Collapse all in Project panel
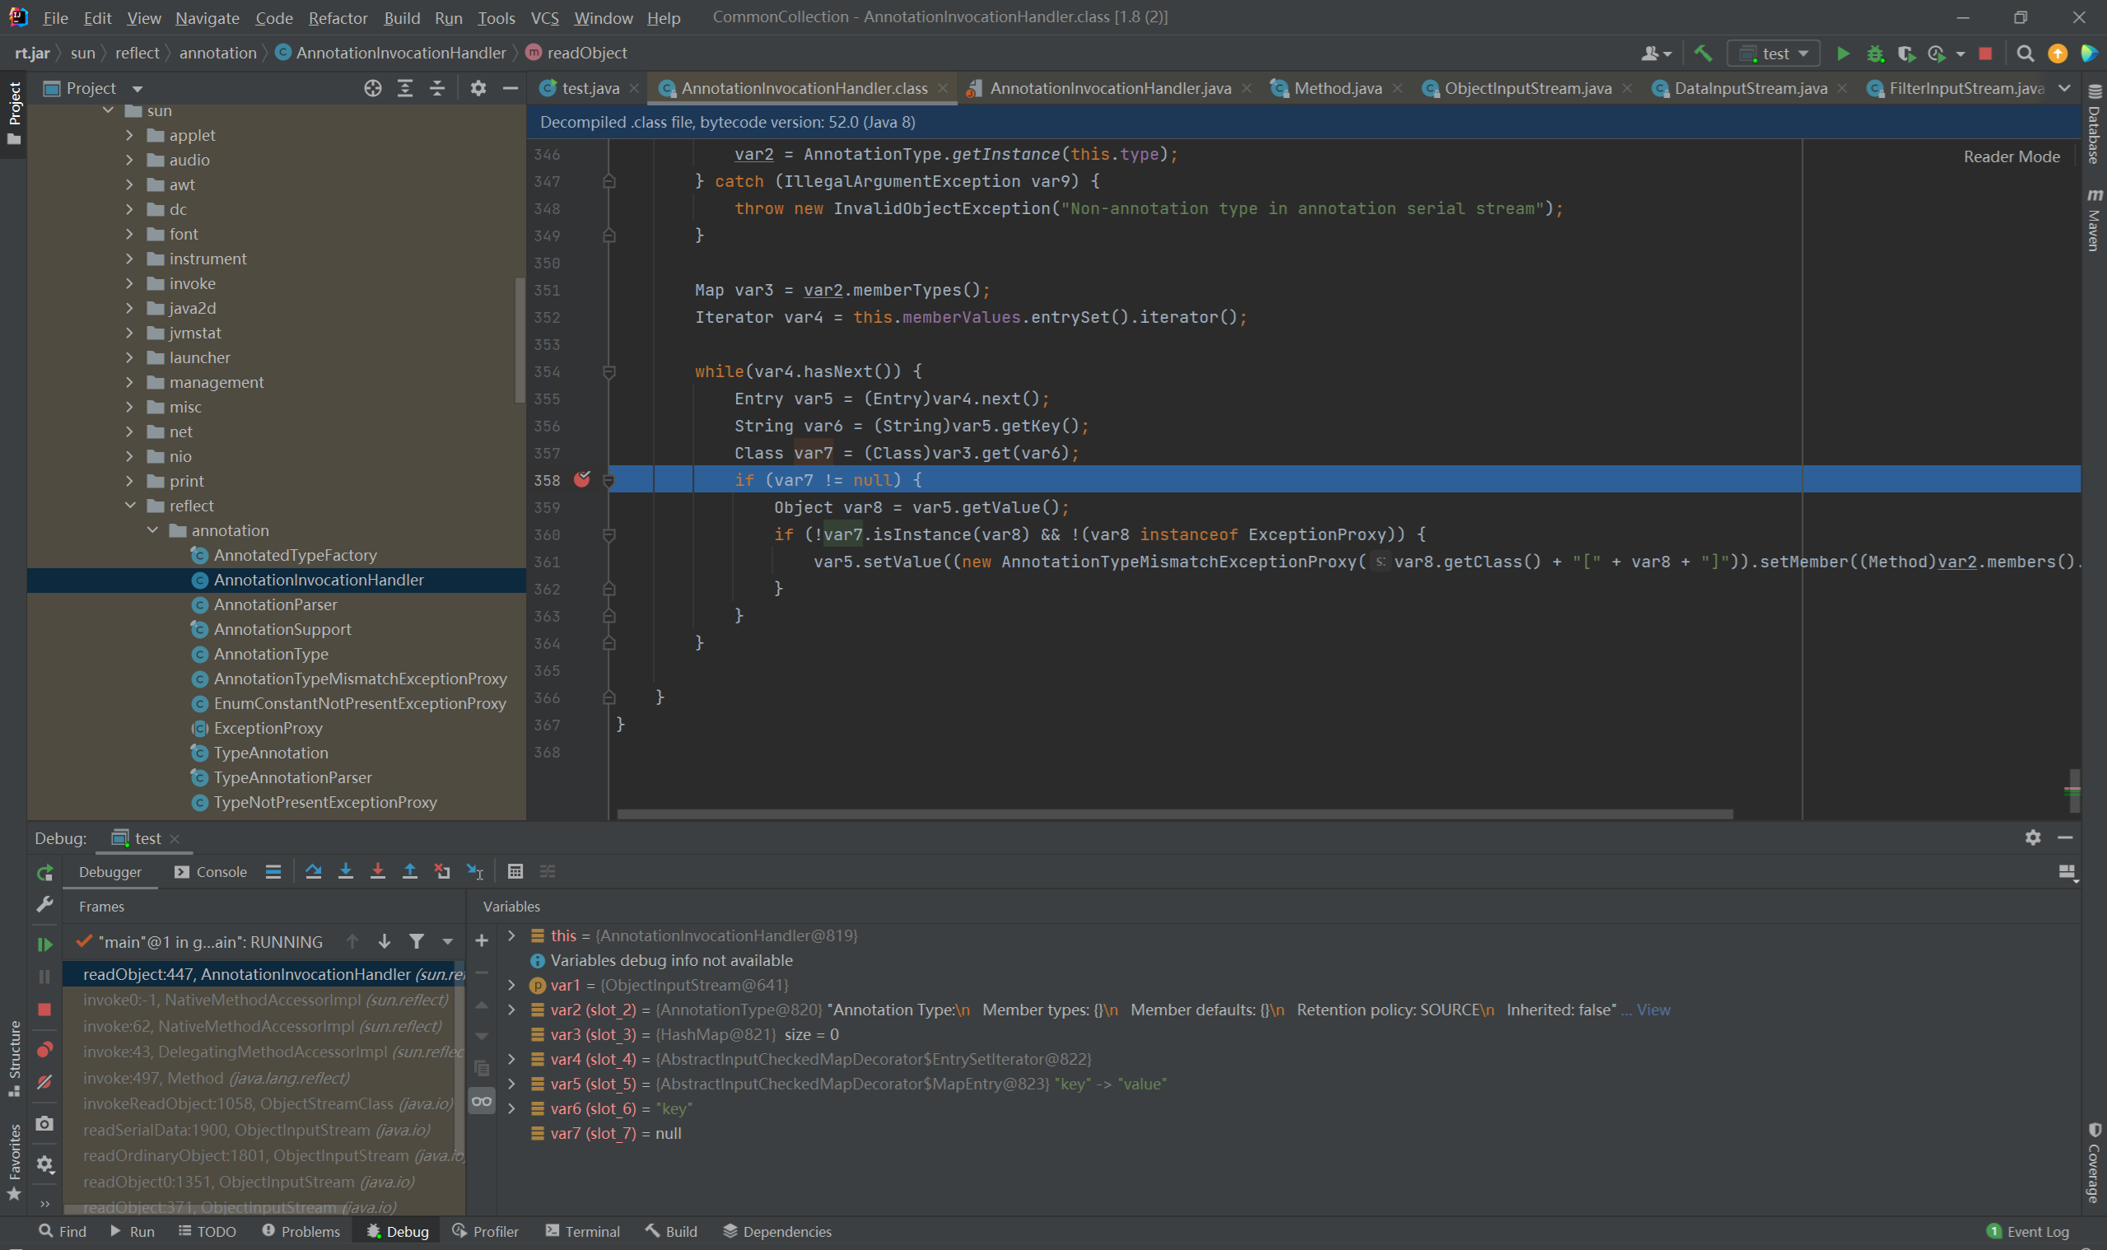The image size is (2107, 1250). click(437, 88)
